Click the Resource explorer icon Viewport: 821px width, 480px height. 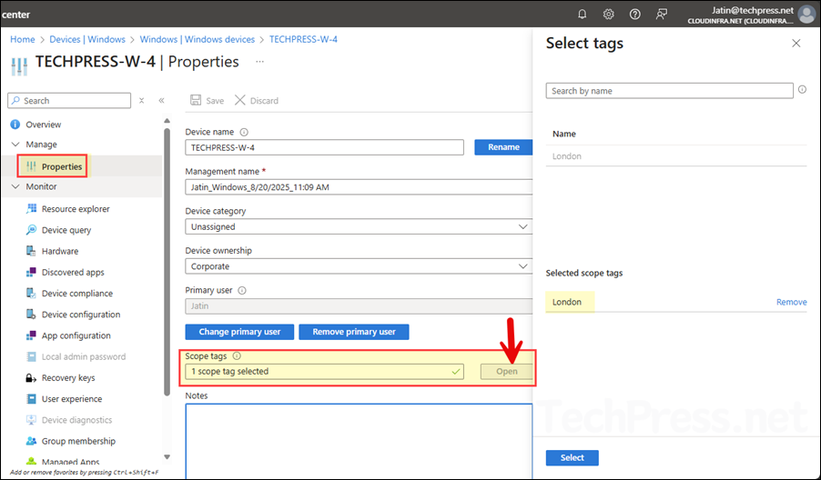(32, 208)
